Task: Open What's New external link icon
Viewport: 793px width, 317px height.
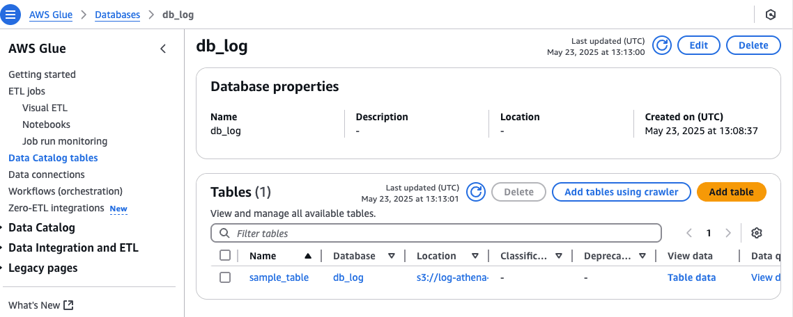Action: tap(69, 305)
